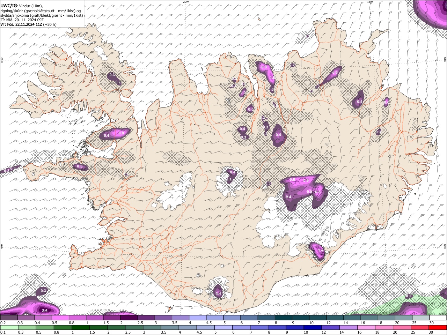Pick the dark green swatch between 1 and 1.5

(x=81, y=328)
